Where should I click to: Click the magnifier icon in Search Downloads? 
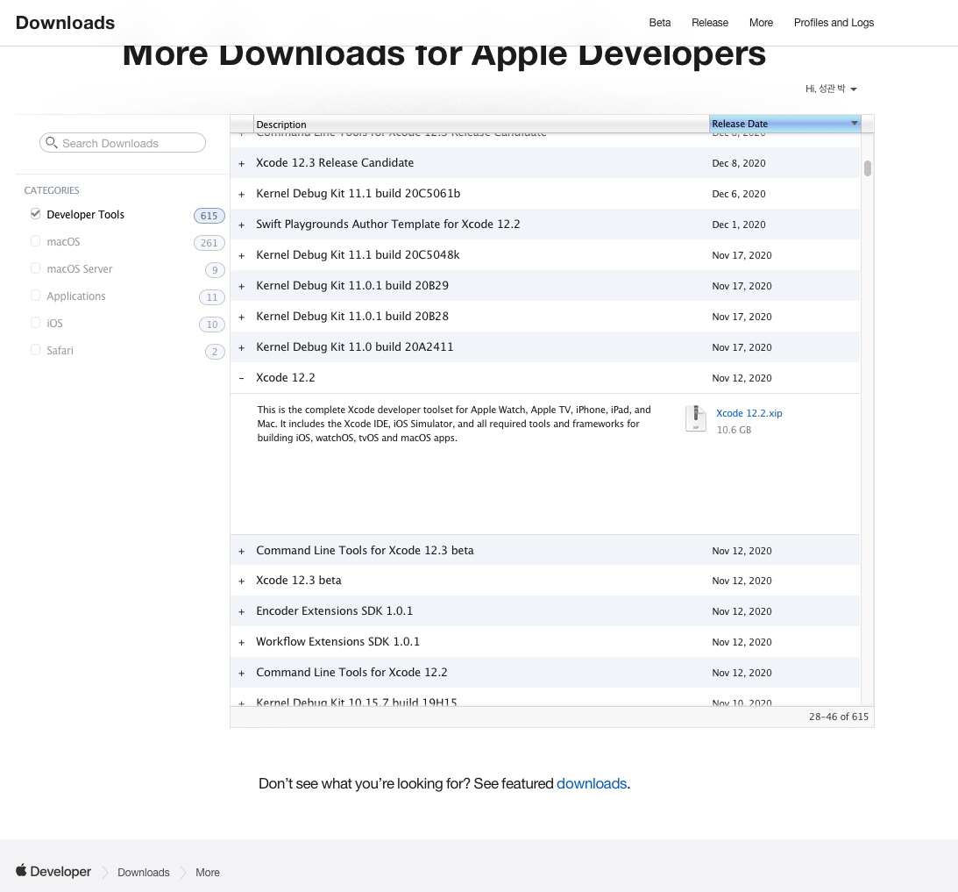(x=52, y=142)
